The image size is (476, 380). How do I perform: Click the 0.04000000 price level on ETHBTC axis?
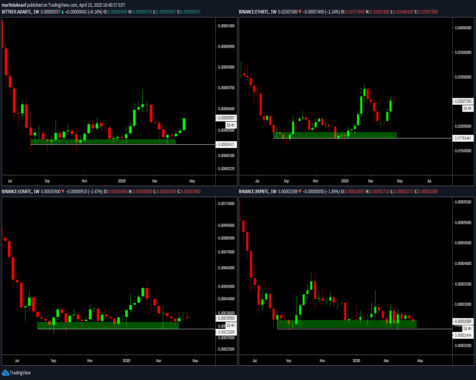click(463, 28)
